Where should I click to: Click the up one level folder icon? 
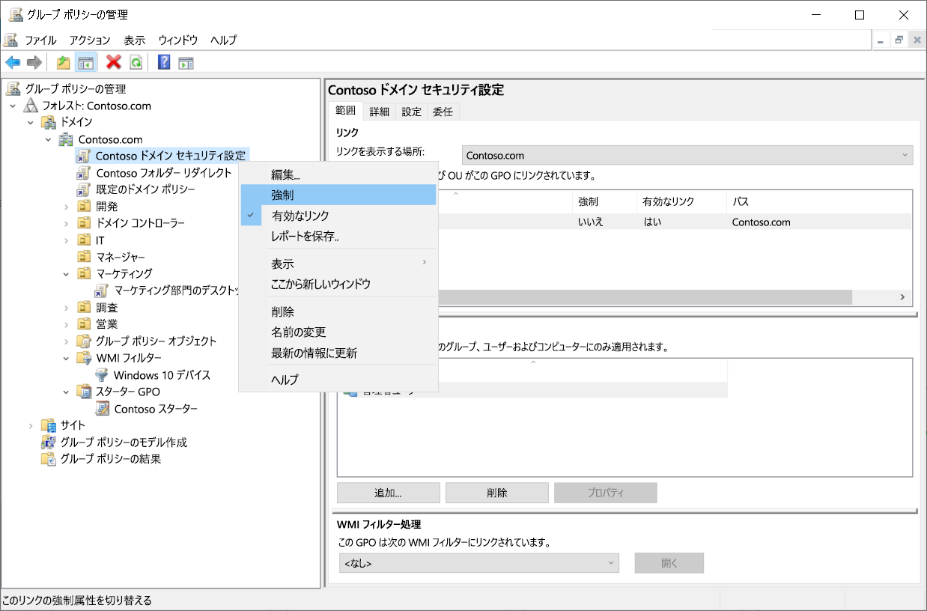(x=63, y=62)
